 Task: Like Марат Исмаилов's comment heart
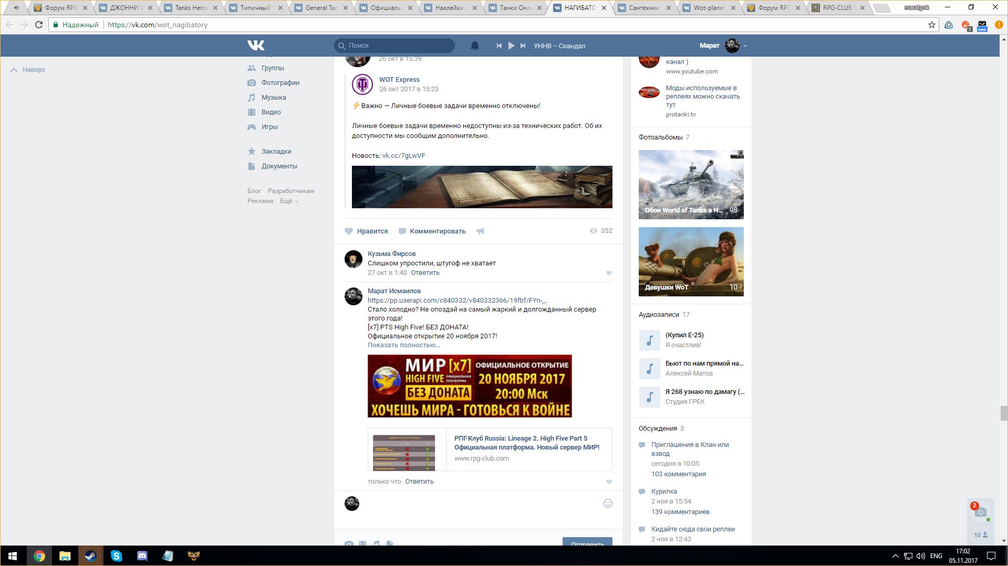coord(609,482)
